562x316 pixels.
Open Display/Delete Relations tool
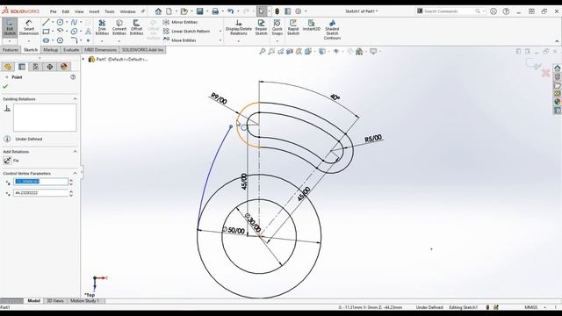(238, 27)
